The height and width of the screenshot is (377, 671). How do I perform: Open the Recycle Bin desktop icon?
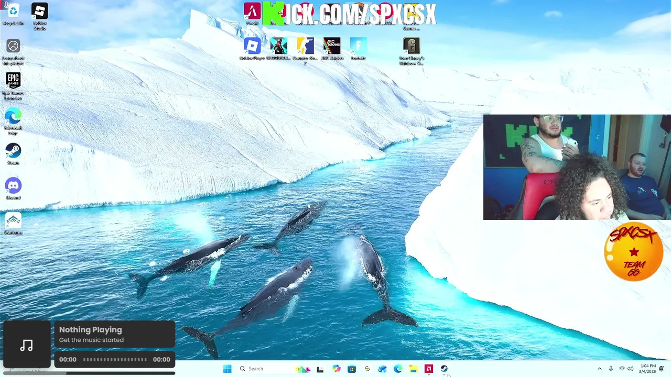13,15
